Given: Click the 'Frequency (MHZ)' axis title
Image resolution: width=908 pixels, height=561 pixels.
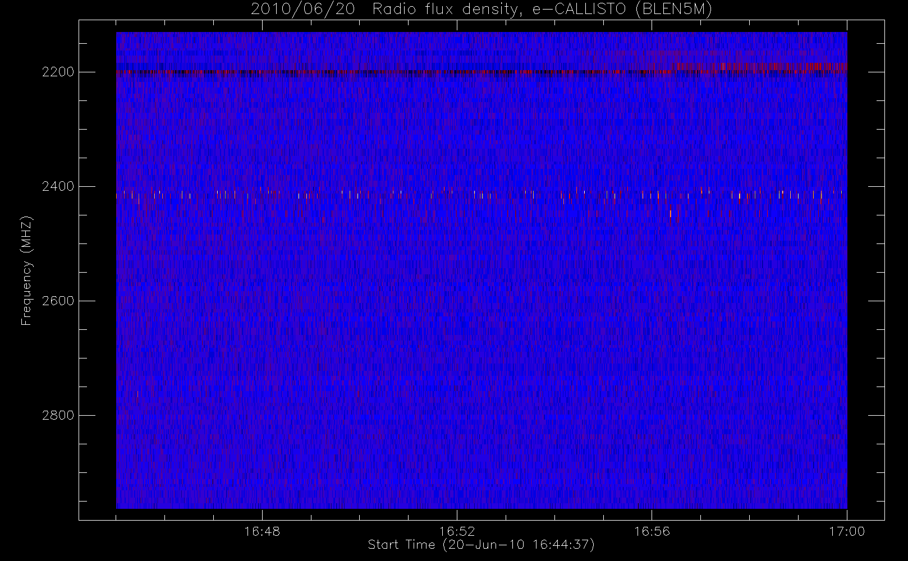Looking at the screenshot, I should click(26, 270).
